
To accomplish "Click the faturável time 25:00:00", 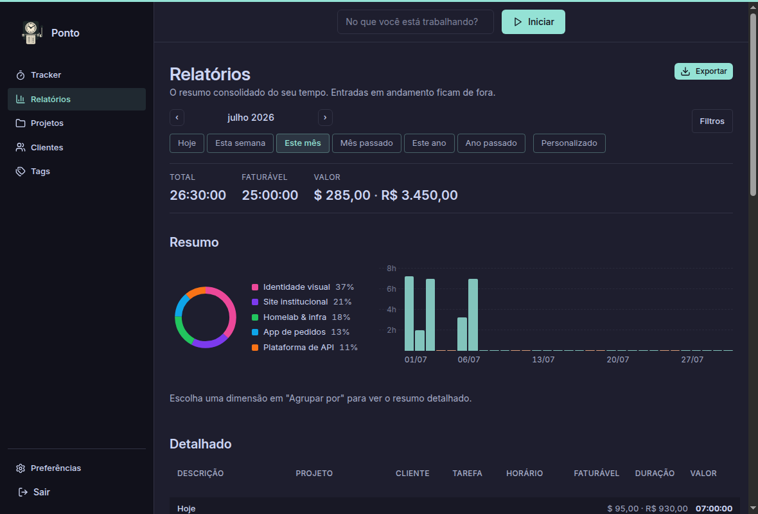I will 270,195.
